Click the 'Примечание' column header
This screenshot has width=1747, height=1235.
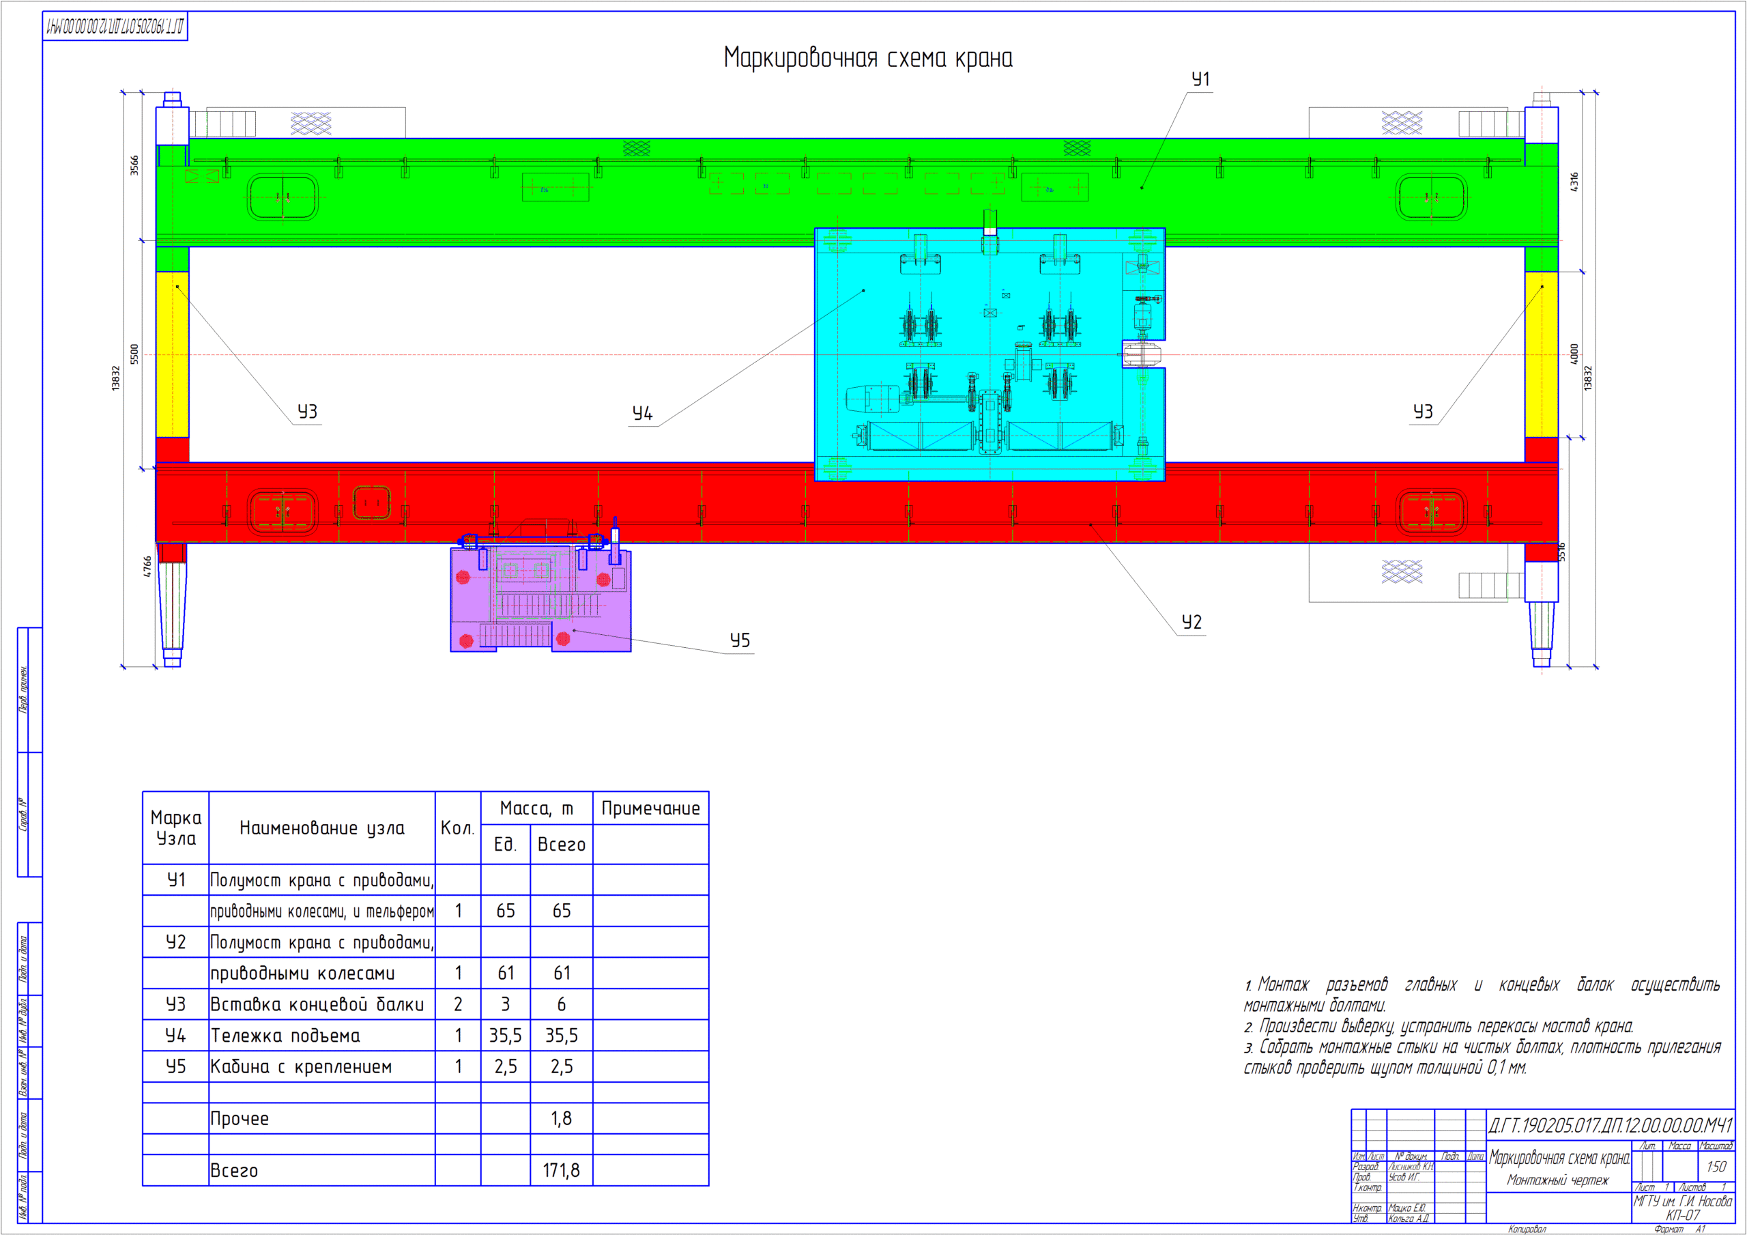pyautogui.click(x=650, y=808)
